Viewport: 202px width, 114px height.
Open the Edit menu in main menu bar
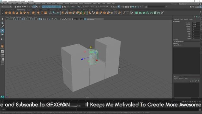tap(5, 3)
